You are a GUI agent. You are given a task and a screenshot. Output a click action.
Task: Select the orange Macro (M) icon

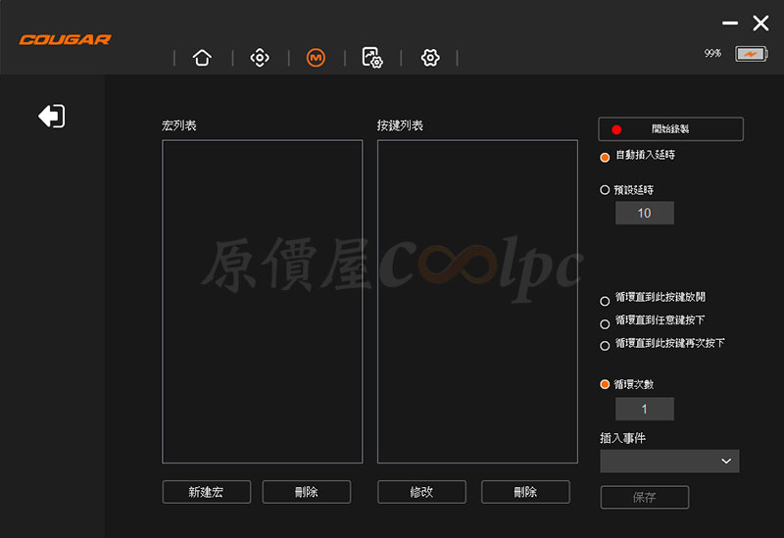316,58
